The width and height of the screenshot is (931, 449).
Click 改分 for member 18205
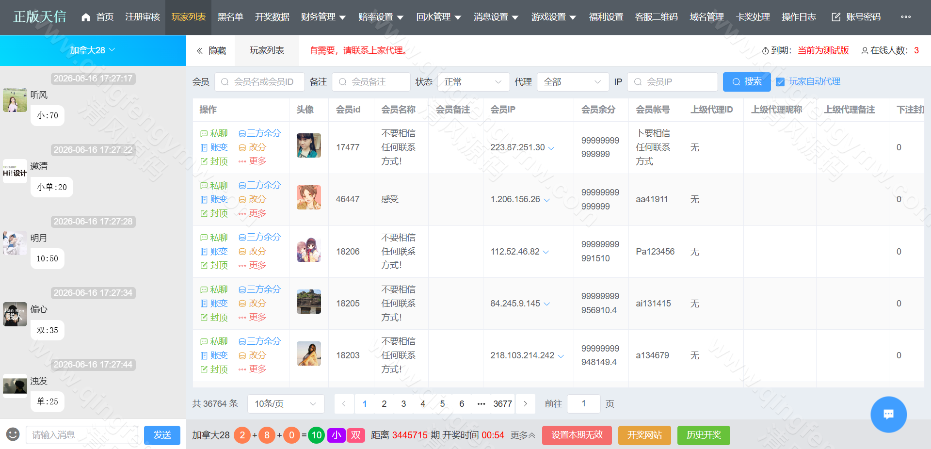(x=252, y=304)
